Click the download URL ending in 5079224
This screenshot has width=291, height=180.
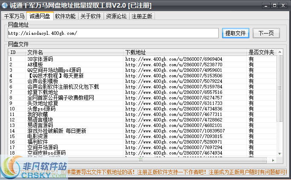click(174, 81)
